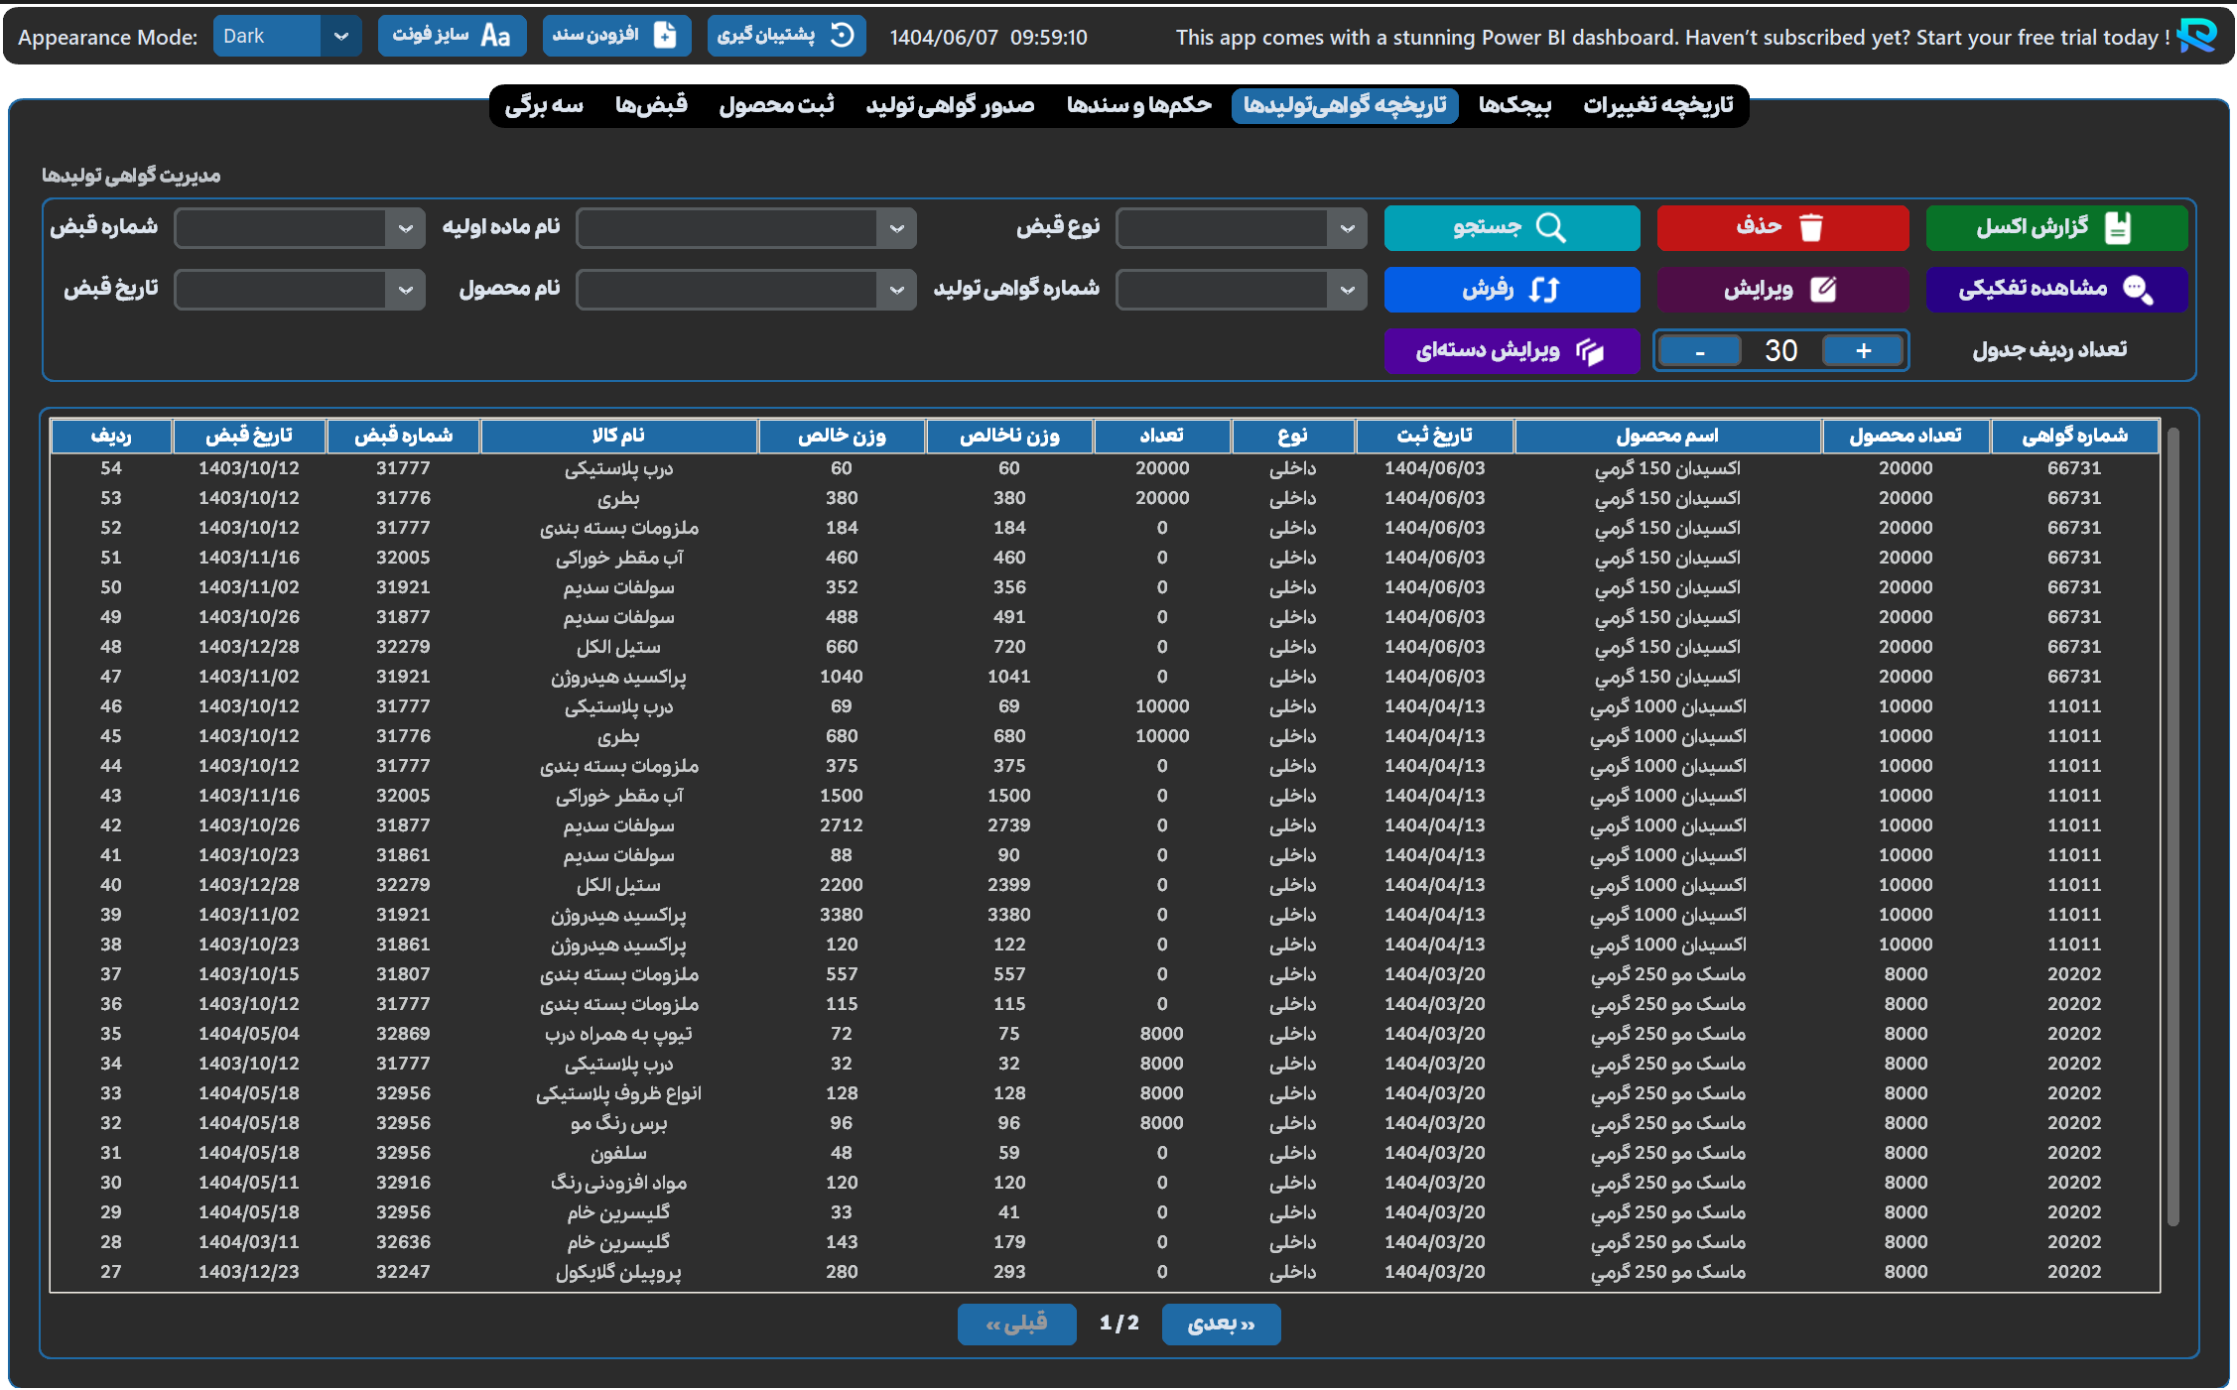Increase table row count with plus button
The width and height of the screenshot is (2237, 1390).
pyautogui.click(x=1863, y=351)
